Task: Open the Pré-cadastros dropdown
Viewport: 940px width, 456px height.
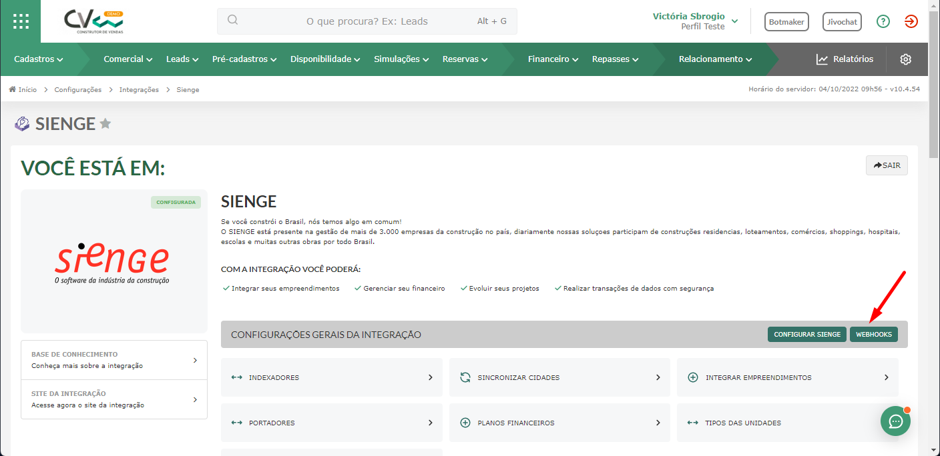Action: (244, 59)
